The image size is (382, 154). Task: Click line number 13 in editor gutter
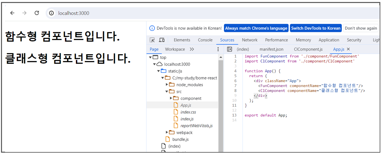[x=235, y=115]
